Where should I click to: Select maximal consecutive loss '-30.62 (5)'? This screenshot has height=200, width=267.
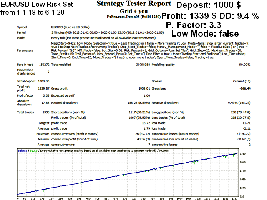click(x=244, y=139)
